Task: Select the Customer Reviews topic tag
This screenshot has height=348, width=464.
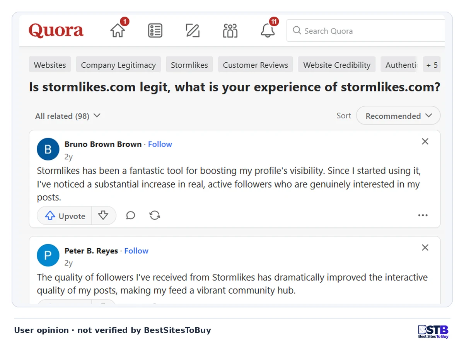Action: click(x=256, y=65)
